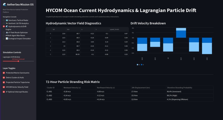Click the speed_knots value 0.29
This screenshot has height=120, width=223.
119,42
